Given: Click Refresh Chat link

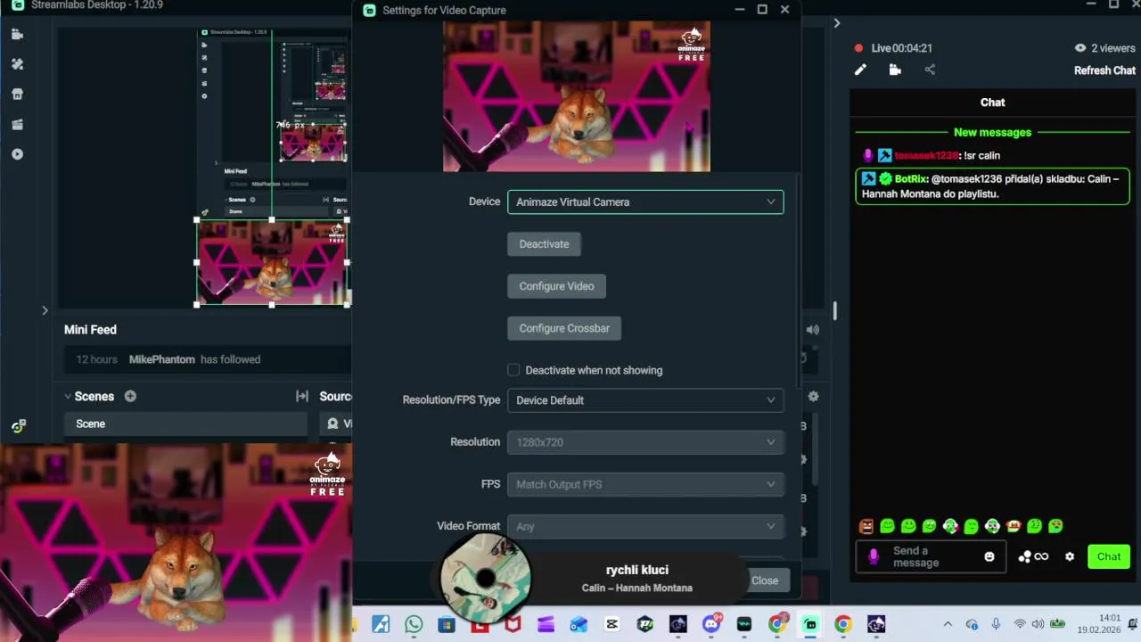Looking at the screenshot, I should pos(1104,70).
